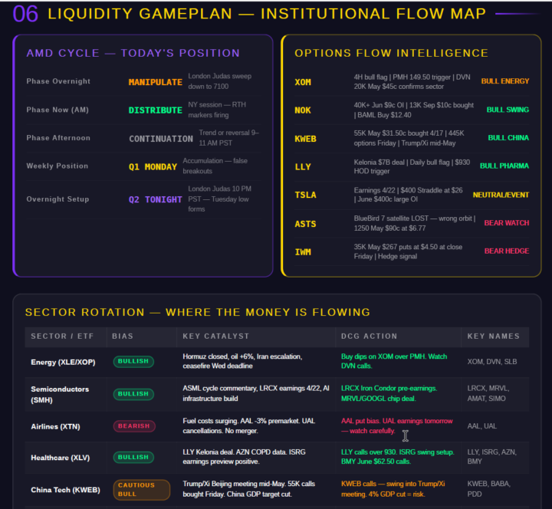The width and height of the screenshot is (552, 509).
Task: Click the 'KWEB, BABA, PDD' key names cell
Action: 488,489
